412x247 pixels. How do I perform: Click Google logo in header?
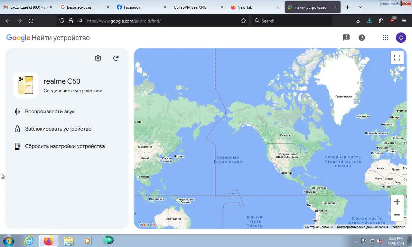18,38
